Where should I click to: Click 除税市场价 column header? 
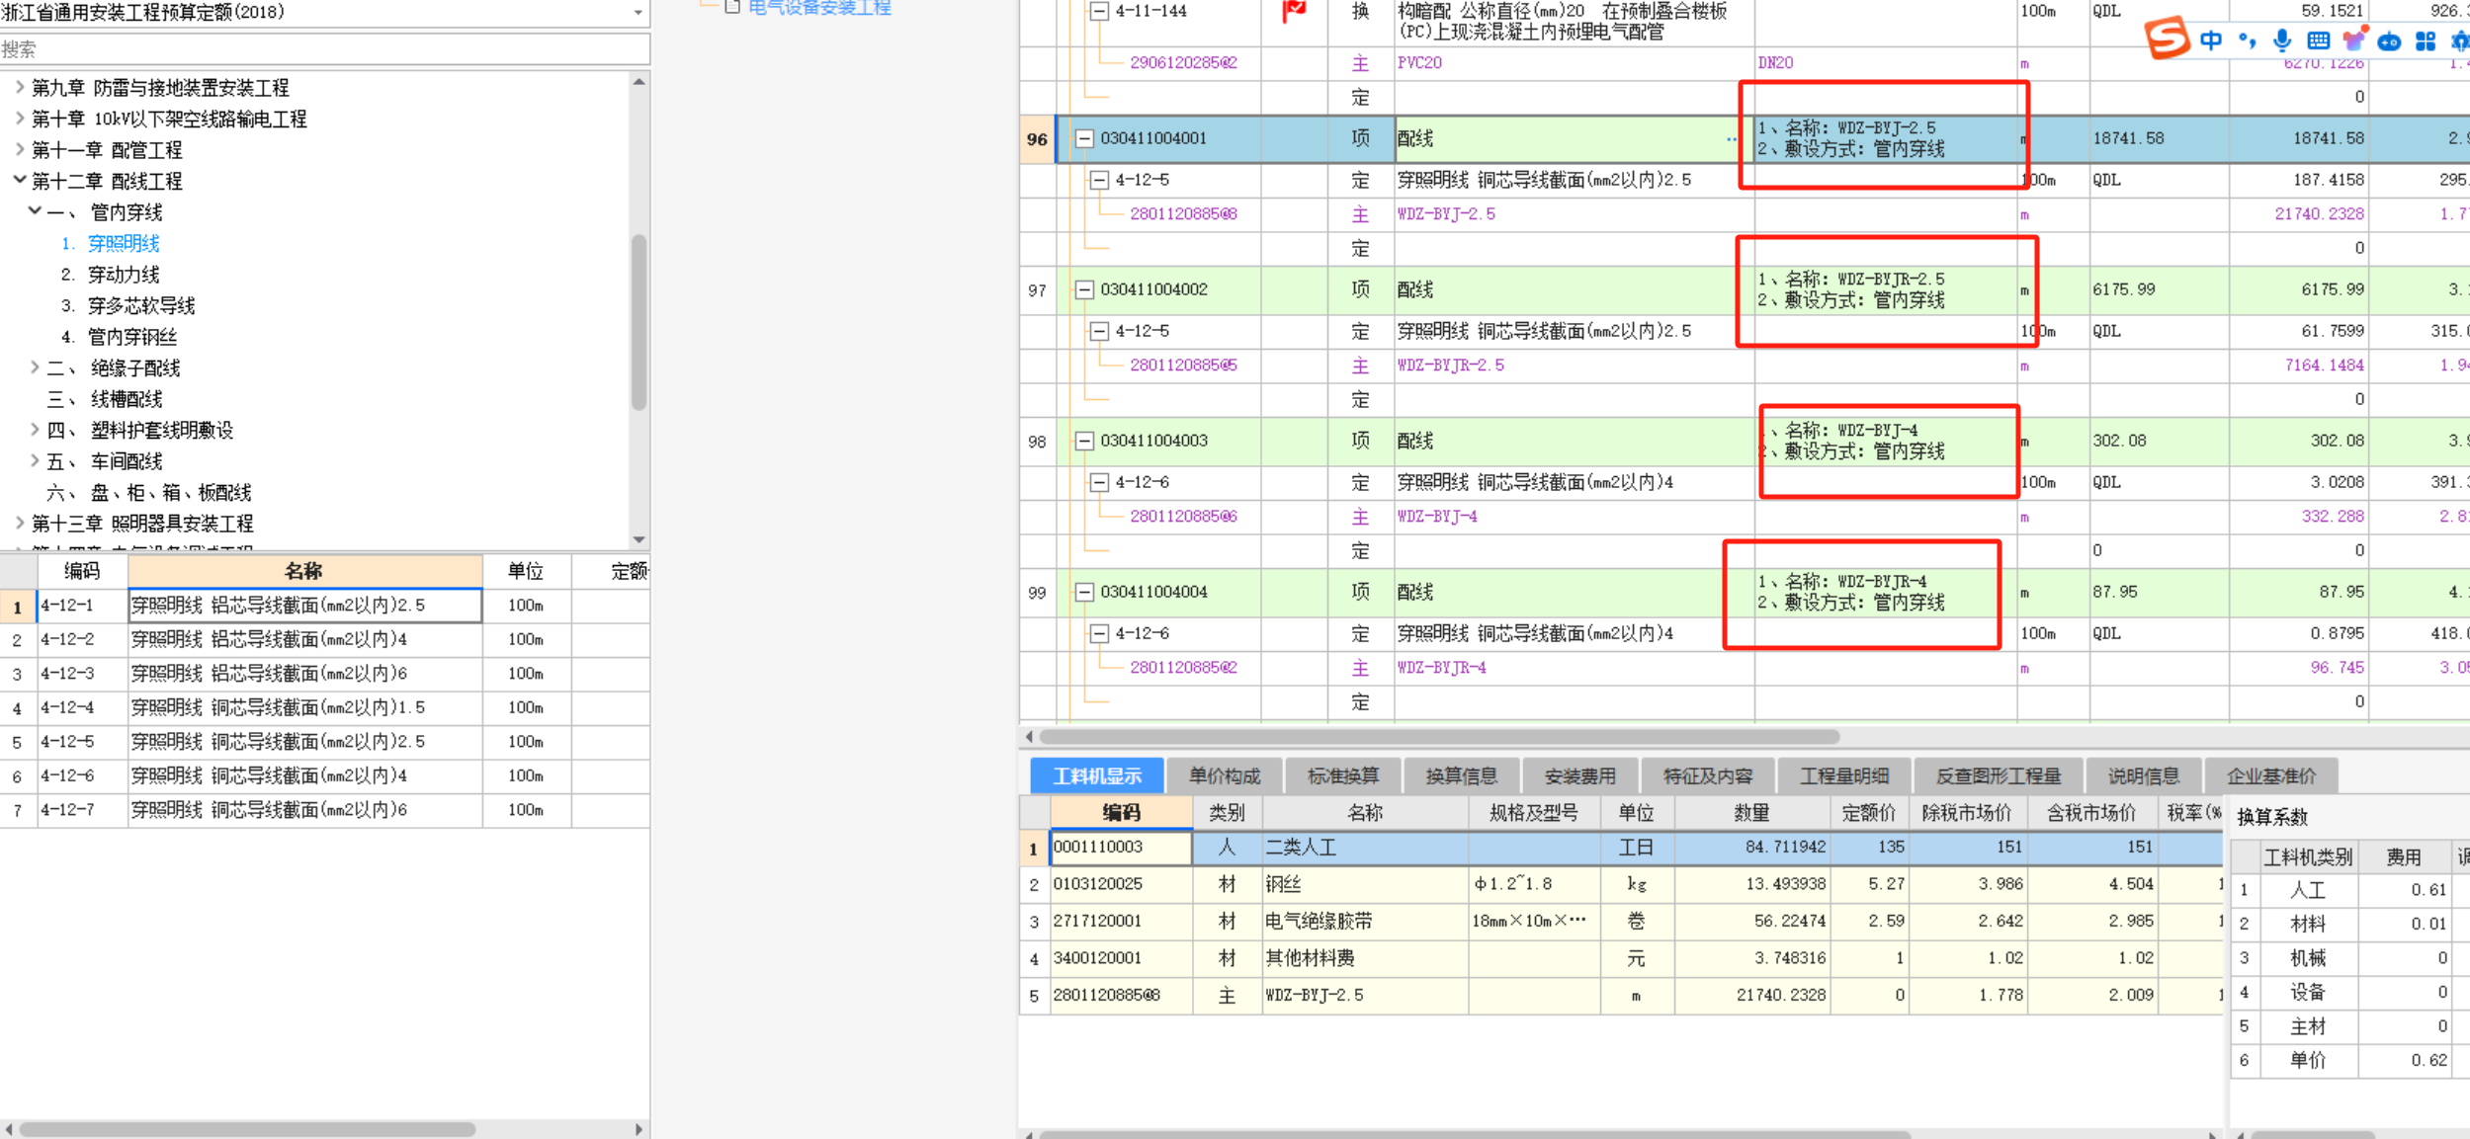coord(1966,813)
